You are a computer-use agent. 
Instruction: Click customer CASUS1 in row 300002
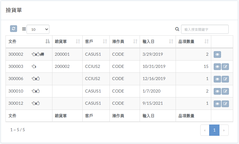click(93, 54)
